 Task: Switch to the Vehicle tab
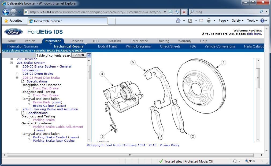(x=30, y=41)
